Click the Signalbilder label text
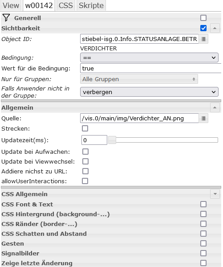 click(20, 253)
